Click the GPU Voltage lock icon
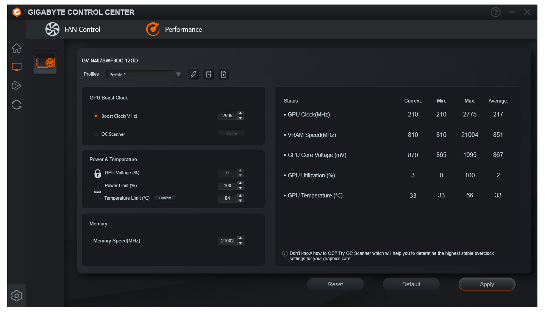545x312 pixels. [x=97, y=173]
